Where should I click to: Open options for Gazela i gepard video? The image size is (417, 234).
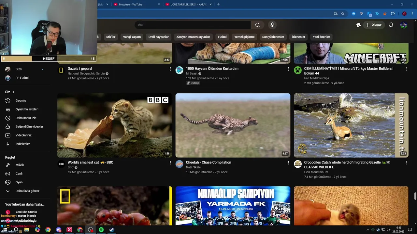coord(170,69)
